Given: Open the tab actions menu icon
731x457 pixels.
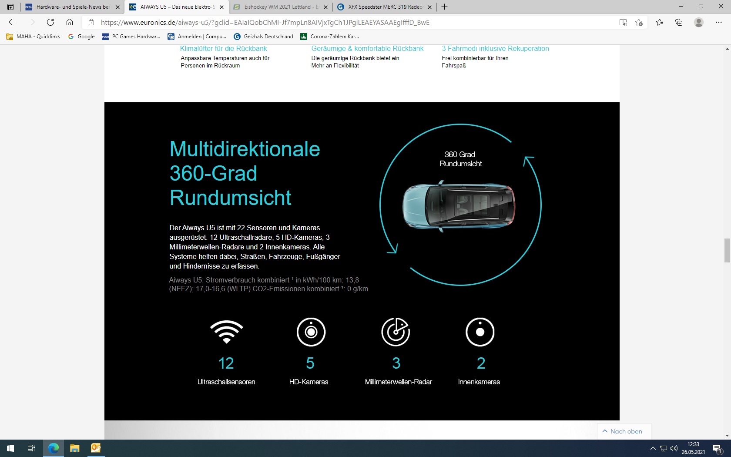Looking at the screenshot, I should tap(10, 7).
